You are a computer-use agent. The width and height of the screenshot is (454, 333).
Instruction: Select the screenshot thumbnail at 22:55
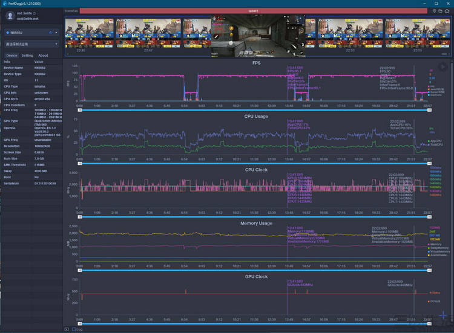coord(417,33)
